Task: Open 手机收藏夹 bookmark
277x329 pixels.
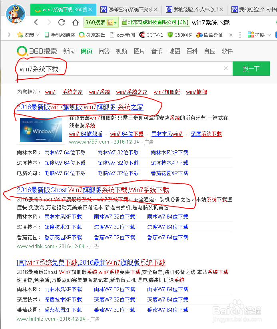Action: pyautogui.click(x=60, y=35)
